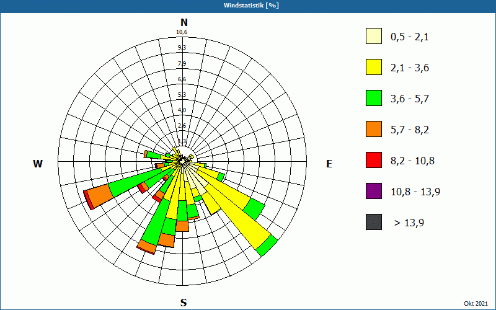Click the green tip of the longest southeast bar
This screenshot has height=310, width=496.
pos(267,246)
